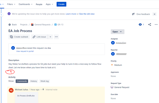Open the Dashboards menu
159x103 pixels.
(x=26, y=4)
